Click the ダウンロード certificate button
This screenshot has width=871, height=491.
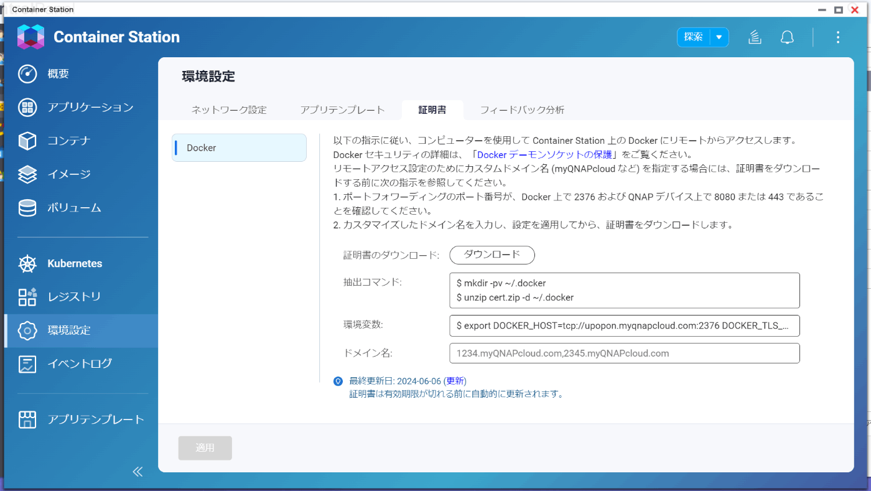492,255
